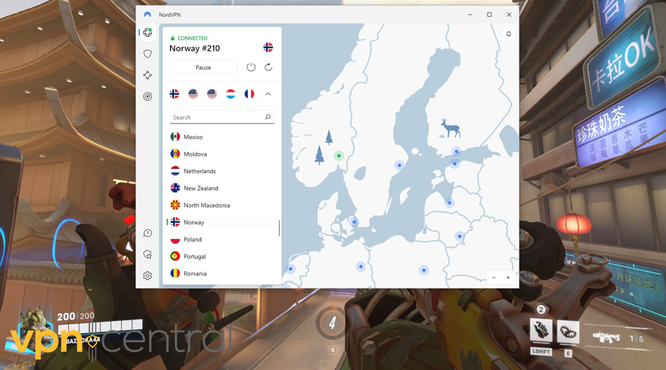Select the first recent United States flag
This screenshot has width=666, height=370.
tap(193, 94)
